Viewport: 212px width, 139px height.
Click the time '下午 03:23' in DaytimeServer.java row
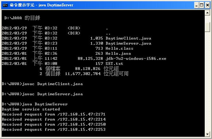(45, 43)
